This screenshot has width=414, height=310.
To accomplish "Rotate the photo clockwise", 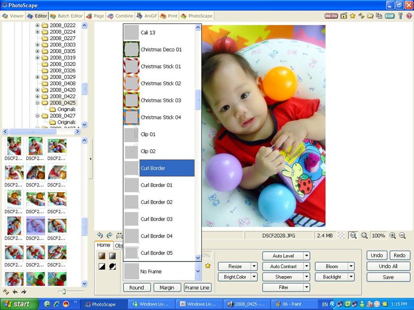I will tap(109, 235).
